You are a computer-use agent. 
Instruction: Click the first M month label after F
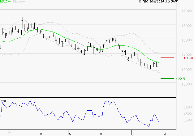(41, 134)
